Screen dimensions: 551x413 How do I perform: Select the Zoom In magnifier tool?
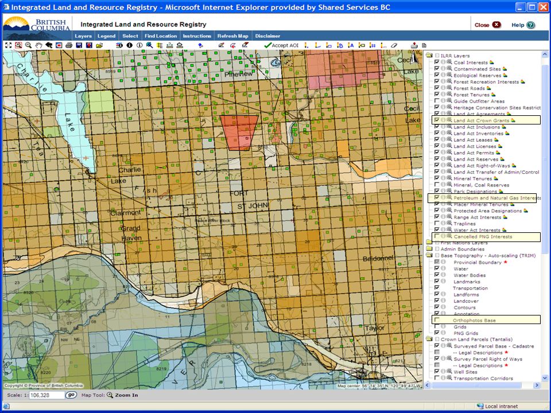pos(18,45)
